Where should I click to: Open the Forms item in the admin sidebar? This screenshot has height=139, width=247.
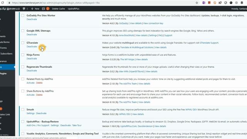point(3,48)
